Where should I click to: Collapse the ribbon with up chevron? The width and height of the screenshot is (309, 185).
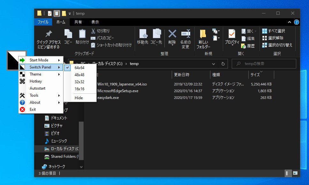click(x=290, y=22)
